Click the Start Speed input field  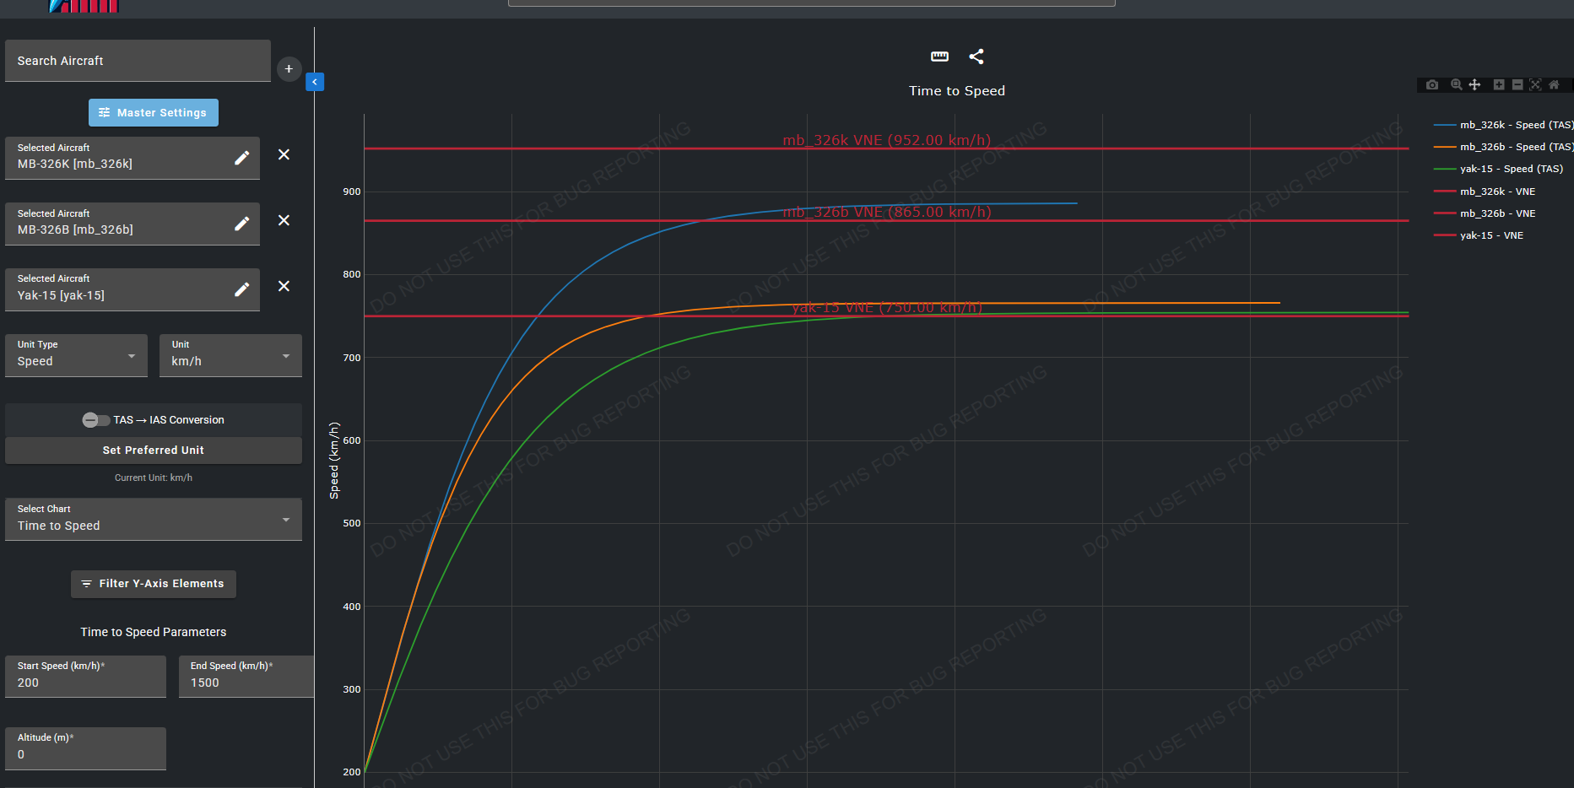pos(85,682)
